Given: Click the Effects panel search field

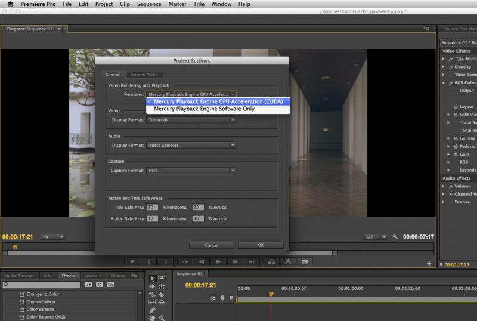Looking at the screenshot, I should (42, 285).
